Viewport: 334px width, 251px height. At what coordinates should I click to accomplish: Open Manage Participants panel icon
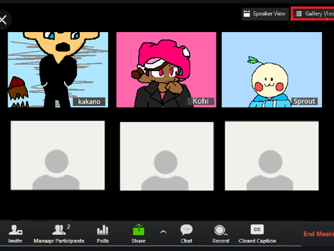pyautogui.click(x=58, y=230)
